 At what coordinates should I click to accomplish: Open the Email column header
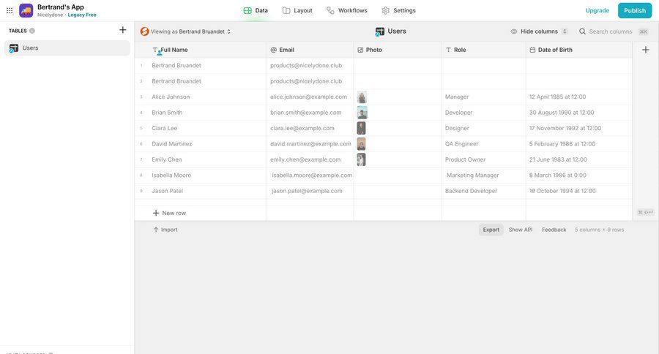[310, 50]
